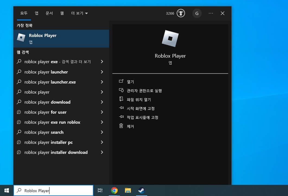Switch to the 웹 tab
The height and width of the screenshot is (196, 288).
pyautogui.click(x=62, y=13)
